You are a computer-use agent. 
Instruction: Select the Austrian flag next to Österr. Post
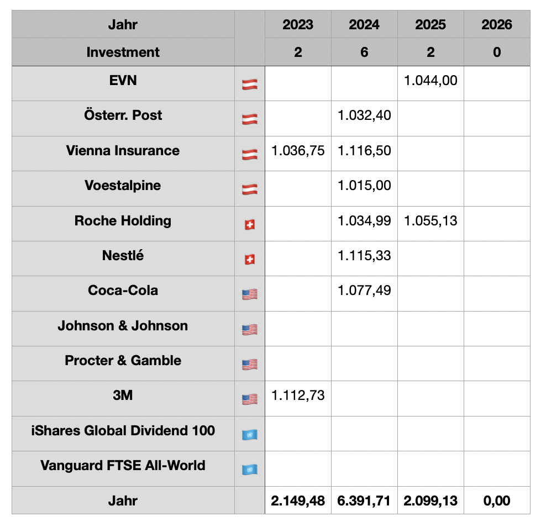249,119
